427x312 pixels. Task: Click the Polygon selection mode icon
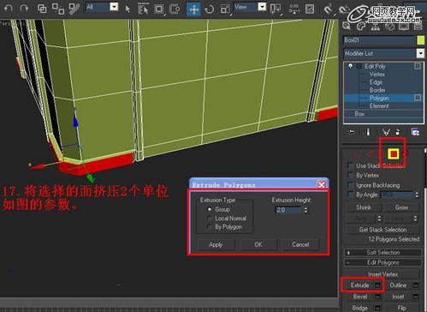pos(394,154)
